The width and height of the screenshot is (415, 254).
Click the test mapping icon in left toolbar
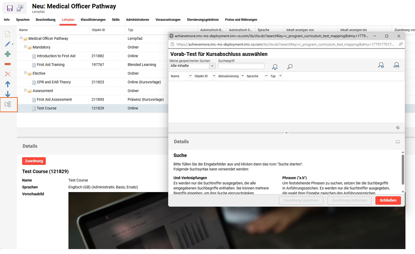(x=8, y=104)
